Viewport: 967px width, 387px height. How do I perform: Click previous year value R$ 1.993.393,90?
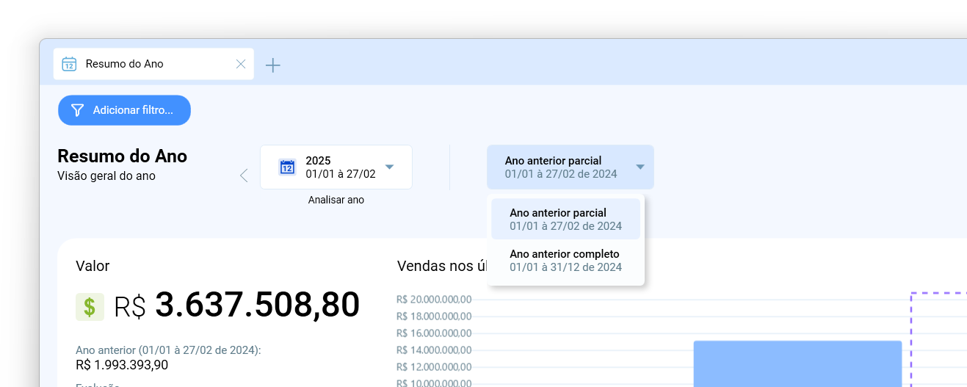point(122,364)
